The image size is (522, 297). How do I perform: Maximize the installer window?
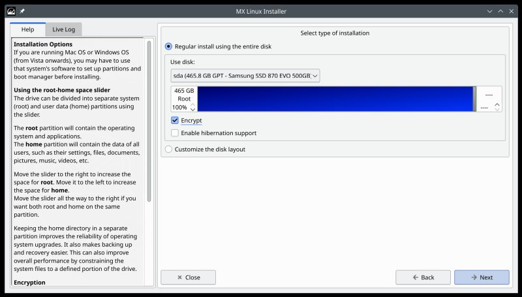[500, 11]
